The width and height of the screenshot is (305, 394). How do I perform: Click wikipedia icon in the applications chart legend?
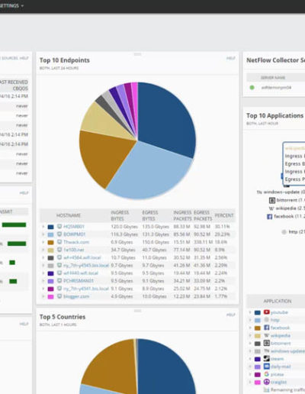pyautogui.click(x=271, y=208)
